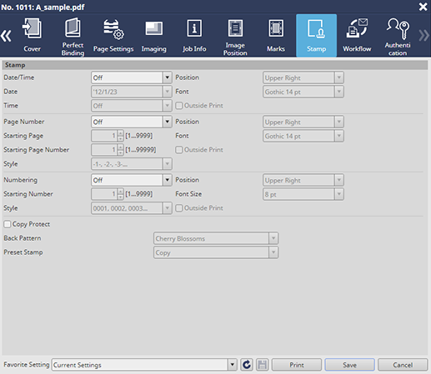Click the Save button
This screenshot has width=431, height=374.
coord(349,365)
